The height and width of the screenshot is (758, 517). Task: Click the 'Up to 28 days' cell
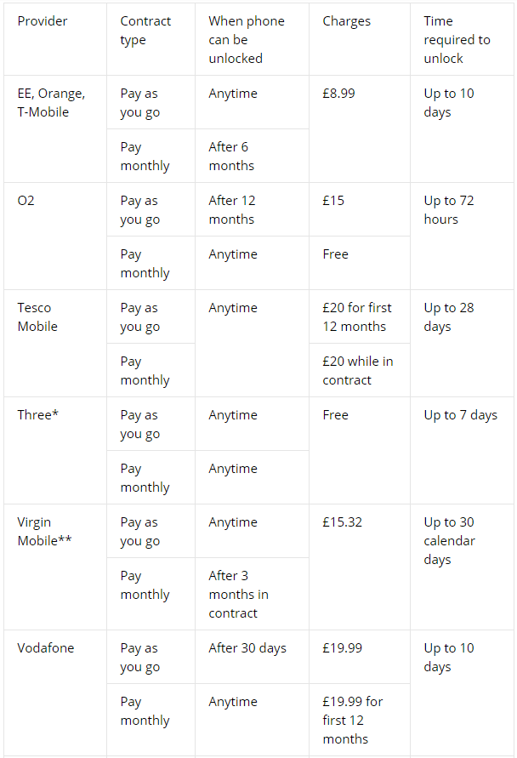[x=462, y=343]
